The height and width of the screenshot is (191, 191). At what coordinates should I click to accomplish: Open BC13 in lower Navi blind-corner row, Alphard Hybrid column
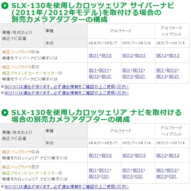point(161,176)
